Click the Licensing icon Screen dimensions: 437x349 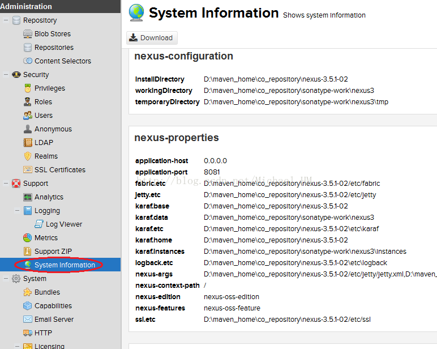click(x=28, y=346)
